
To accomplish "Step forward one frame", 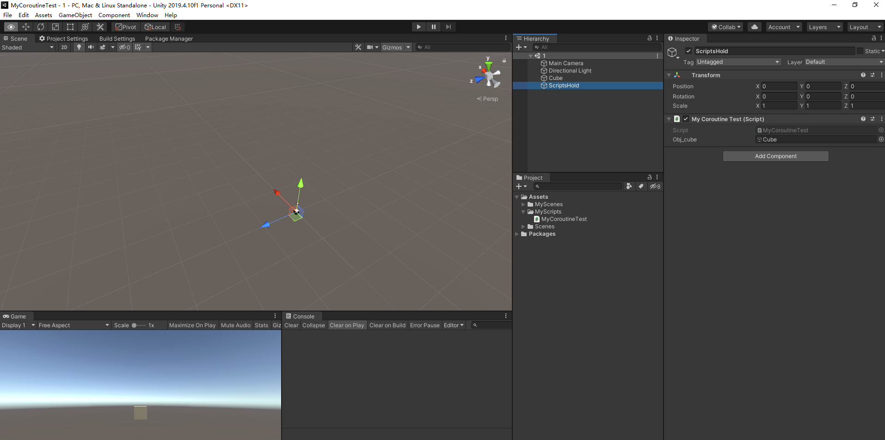I will pos(448,27).
